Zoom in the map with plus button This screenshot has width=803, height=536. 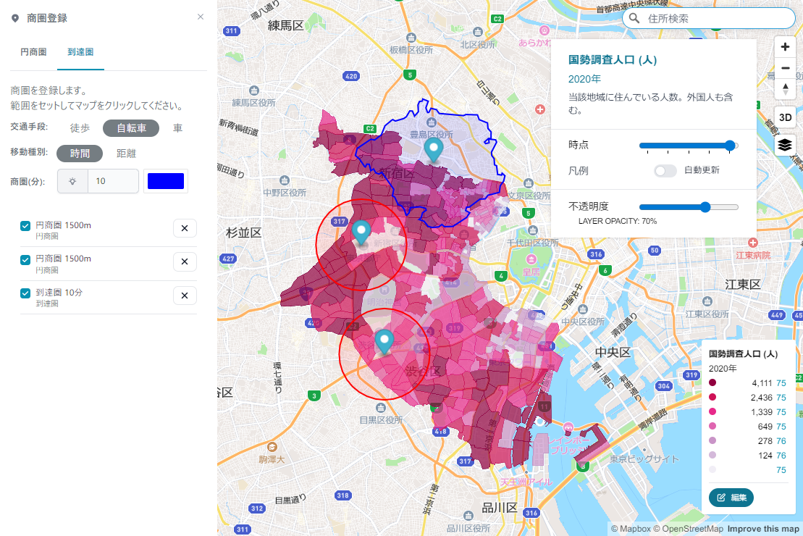pos(785,46)
